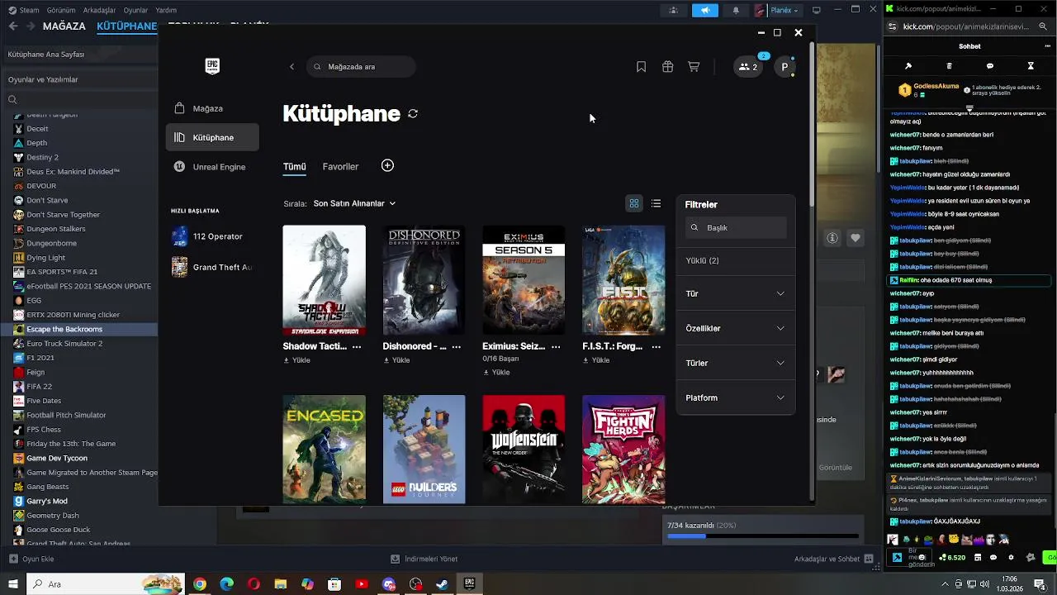Refresh the Kütüphane library list
Viewport: 1057px width, 595px height.
pos(413,114)
